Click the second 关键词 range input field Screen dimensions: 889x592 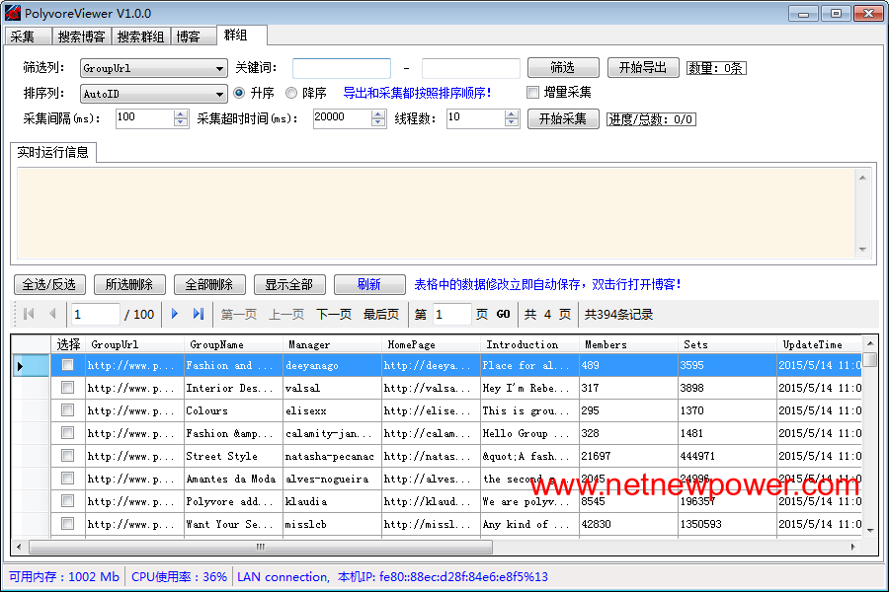coord(470,68)
